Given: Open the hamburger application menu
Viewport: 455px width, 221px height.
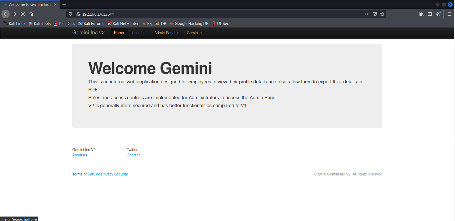Looking at the screenshot, I should [x=449, y=14].
